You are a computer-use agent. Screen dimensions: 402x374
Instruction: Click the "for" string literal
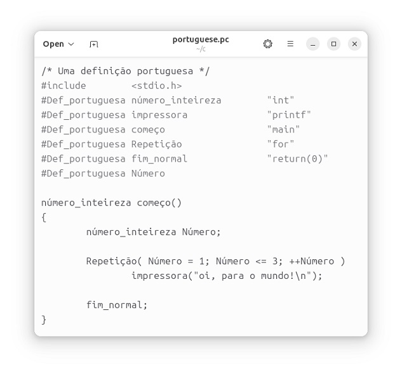point(281,144)
